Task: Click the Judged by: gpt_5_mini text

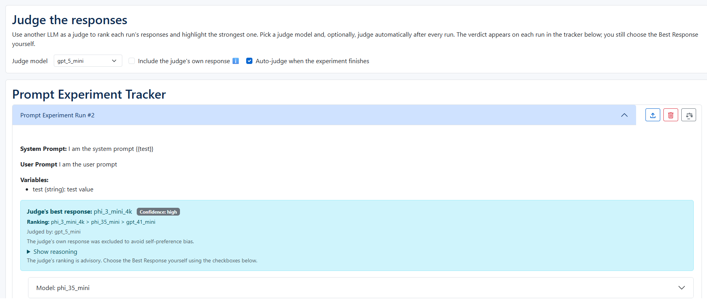Action: (x=54, y=232)
